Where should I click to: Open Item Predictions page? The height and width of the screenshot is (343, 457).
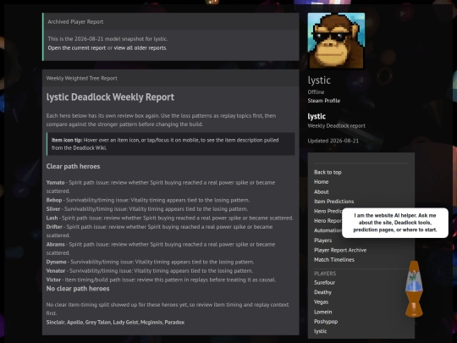334,202
